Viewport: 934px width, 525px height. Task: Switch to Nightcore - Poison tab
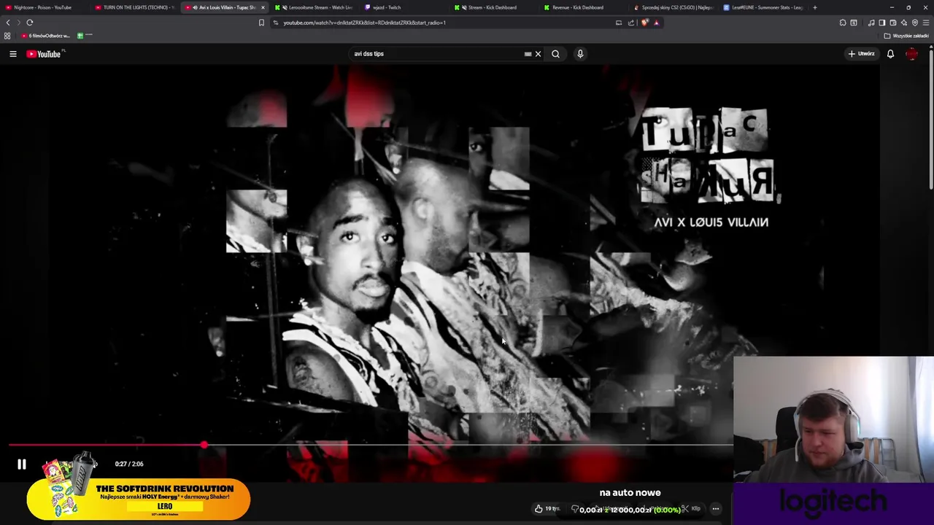pos(44,7)
